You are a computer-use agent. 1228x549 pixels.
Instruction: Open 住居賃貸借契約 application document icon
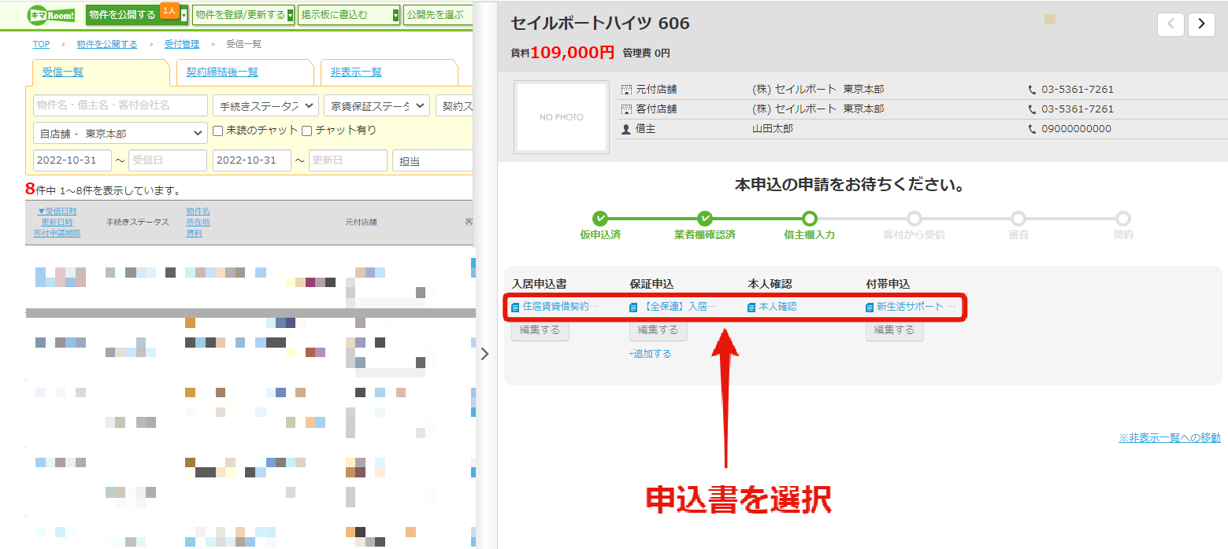pyautogui.click(x=516, y=307)
